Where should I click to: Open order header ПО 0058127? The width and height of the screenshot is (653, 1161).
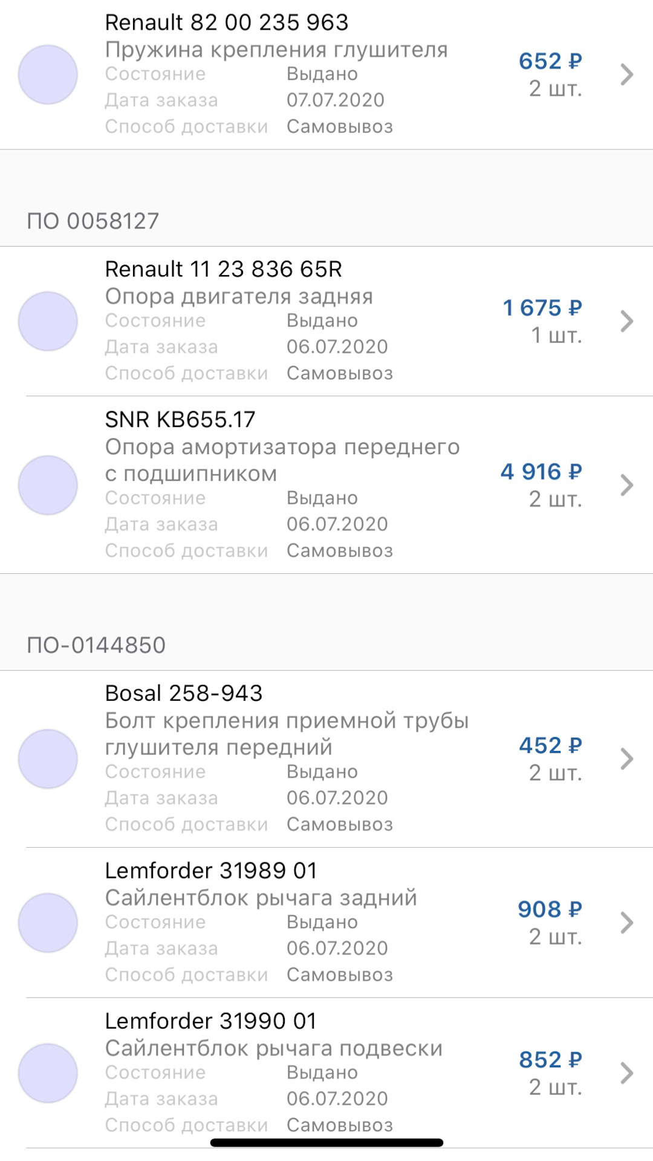tap(93, 221)
